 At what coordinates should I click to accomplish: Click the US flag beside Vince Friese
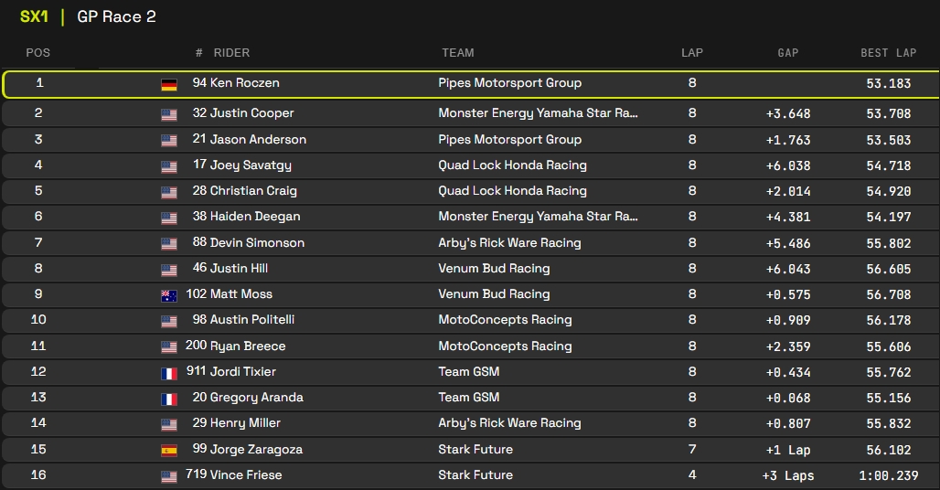(169, 476)
